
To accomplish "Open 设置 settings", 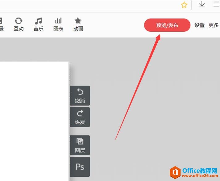I will 200,25.
